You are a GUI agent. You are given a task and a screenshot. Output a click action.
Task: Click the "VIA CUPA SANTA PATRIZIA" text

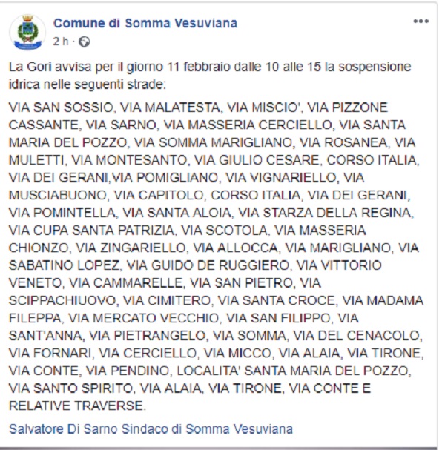(x=92, y=230)
